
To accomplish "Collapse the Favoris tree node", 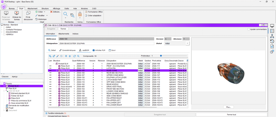I will tap(2, 84).
